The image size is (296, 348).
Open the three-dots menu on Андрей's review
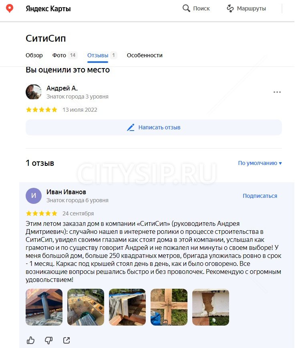pos(277,92)
